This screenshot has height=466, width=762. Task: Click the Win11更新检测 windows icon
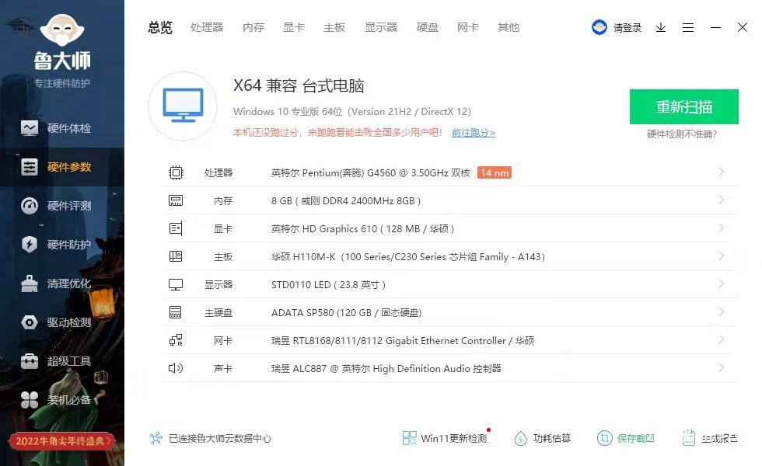(x=409, y=438)
